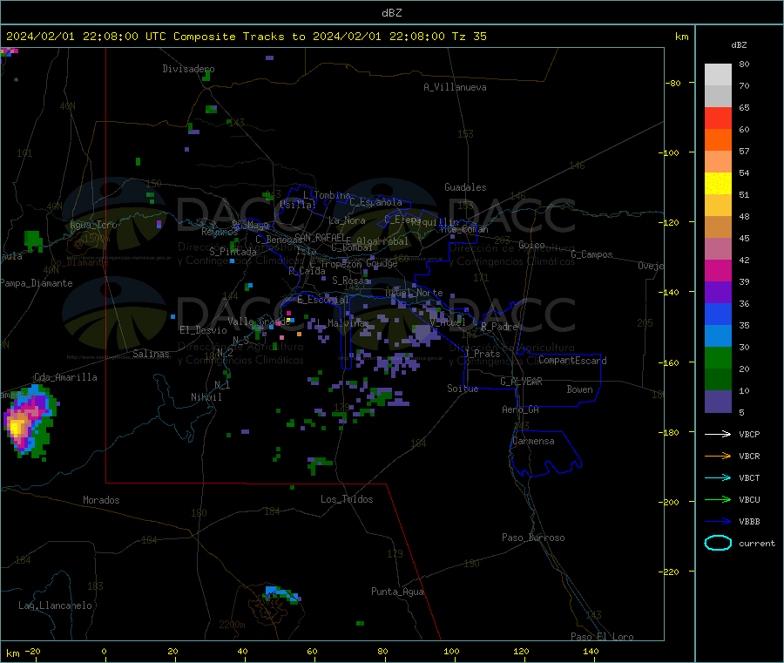The height and width of the screenshot is (663, 784).
Task: Click the S_Pintada place label
Action: point(233,252)
